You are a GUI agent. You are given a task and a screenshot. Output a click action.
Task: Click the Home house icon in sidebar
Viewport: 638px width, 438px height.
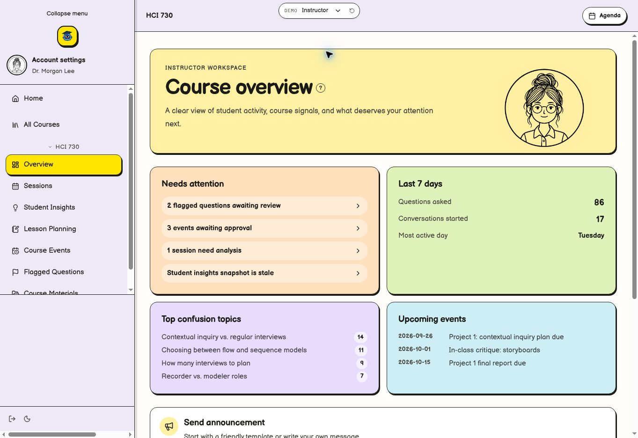tap(15, 98)
